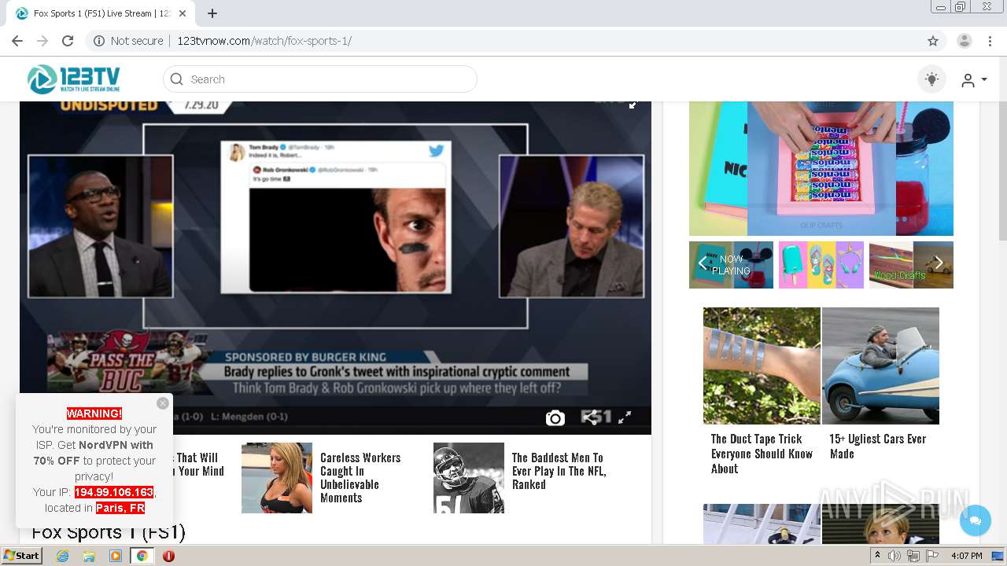The image size is (1007, 566).
Task: Open 15+ Ugliest Cars Ever Made article
Action: (877, 446)
